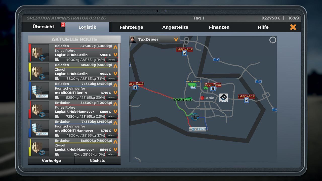Click the ToxDriver avatar portrait

coord(133,39)
